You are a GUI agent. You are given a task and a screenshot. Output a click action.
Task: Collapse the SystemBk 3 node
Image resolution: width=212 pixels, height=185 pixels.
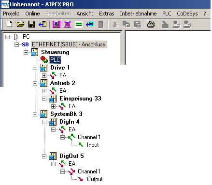[x=35, y=114]
